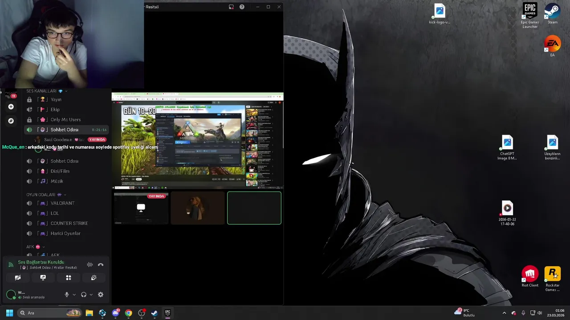Open Discord user settings gear
Screen dimensions: 570x320
(x=101, y=294)
